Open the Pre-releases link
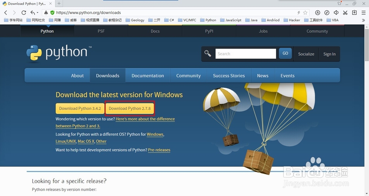The width and height of the screenshot is (369, 196). point(159,150)
